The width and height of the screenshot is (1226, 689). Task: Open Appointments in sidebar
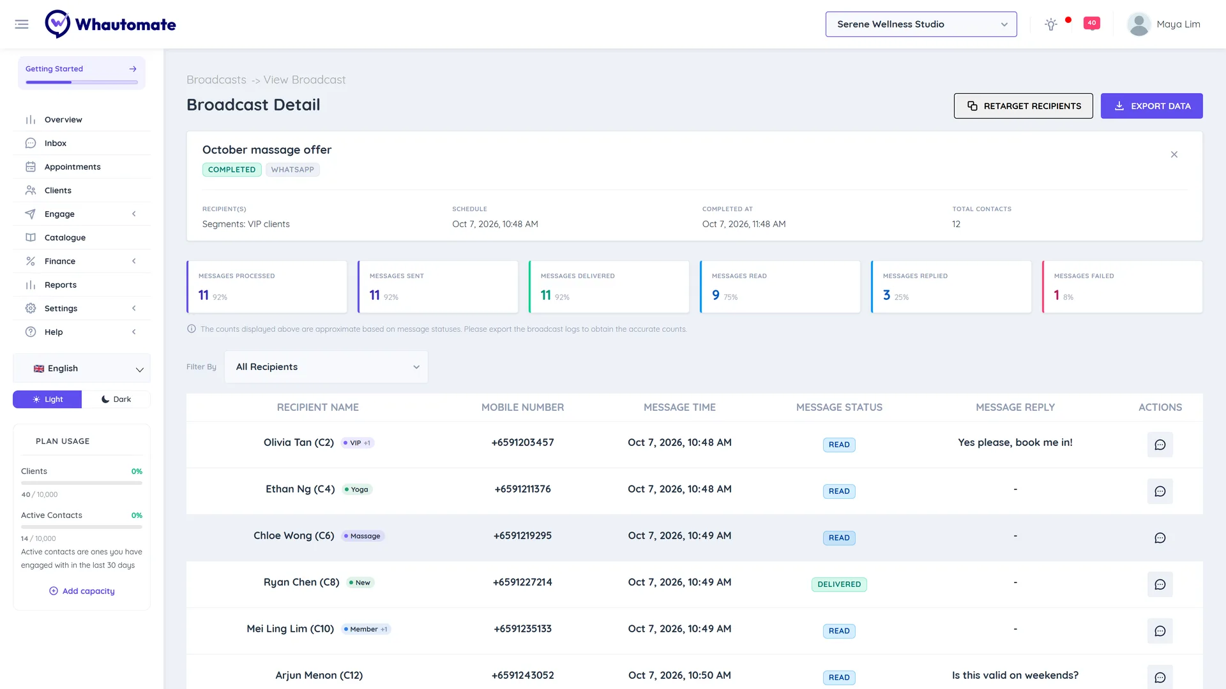(x=82, y=167)
